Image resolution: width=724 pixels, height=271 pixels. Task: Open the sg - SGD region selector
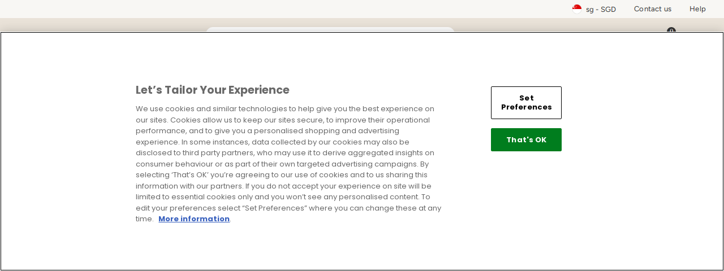pyautogui.click(x=594, y=9)
